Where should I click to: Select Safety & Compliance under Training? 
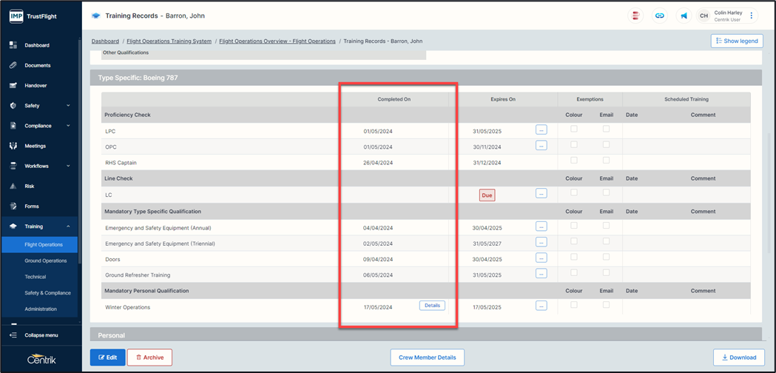tap(47, 293)
